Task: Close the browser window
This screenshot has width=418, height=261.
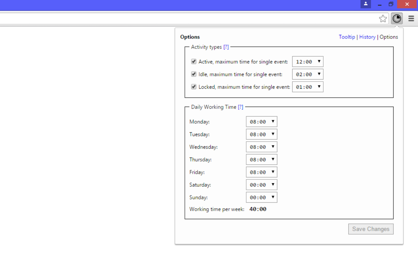Action: click(407, 4)
